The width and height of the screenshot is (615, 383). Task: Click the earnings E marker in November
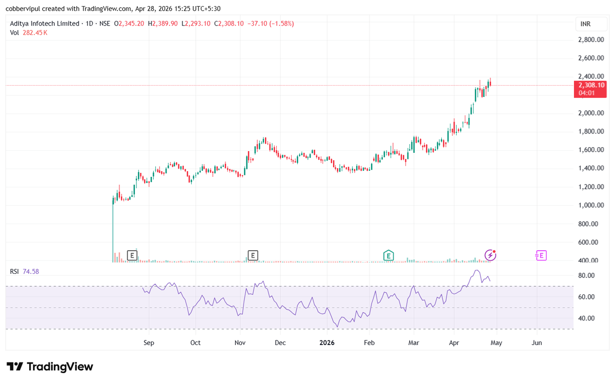pos(253,255)
